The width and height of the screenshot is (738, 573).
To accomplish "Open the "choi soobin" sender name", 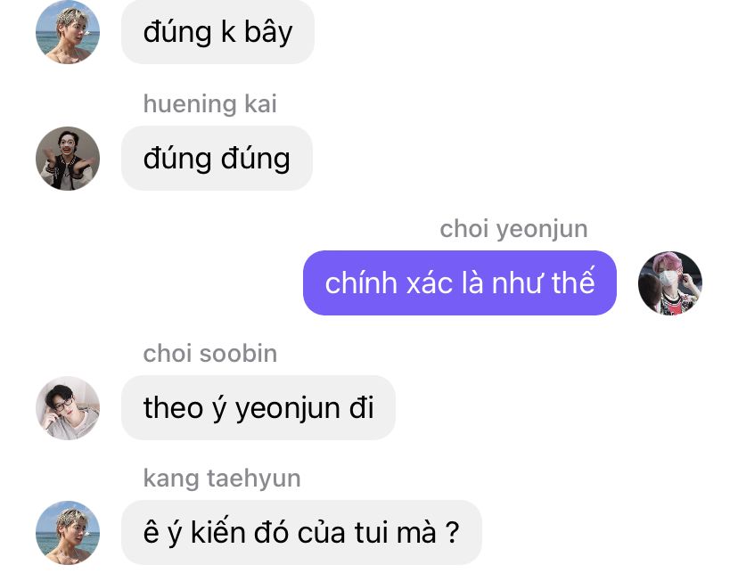I will tap(210, 353).
